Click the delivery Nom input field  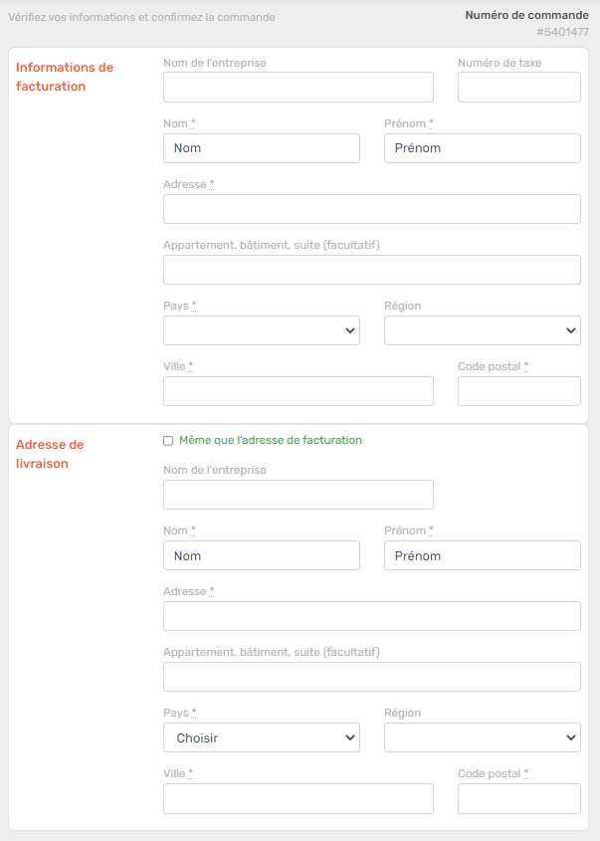pyautogui.click(x=262, y=555)
